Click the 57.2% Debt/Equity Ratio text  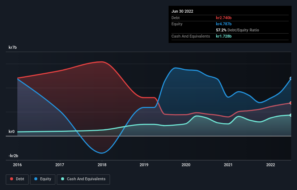238,30
